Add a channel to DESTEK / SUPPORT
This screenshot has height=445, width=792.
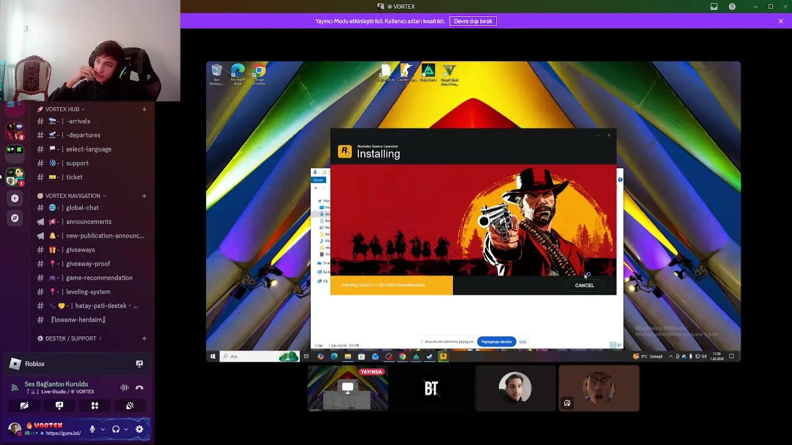point(144,339)
